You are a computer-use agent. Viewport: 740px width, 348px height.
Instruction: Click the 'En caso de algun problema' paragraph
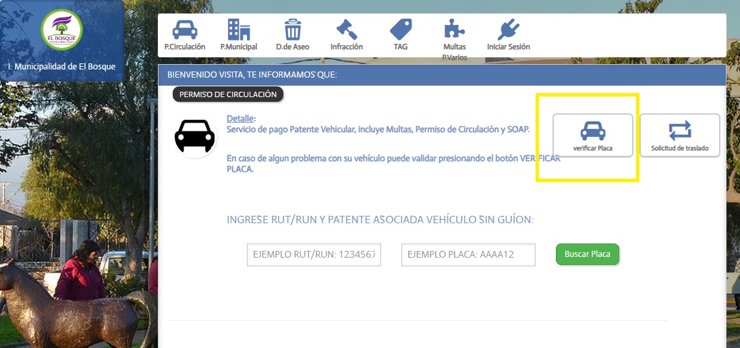393,164
